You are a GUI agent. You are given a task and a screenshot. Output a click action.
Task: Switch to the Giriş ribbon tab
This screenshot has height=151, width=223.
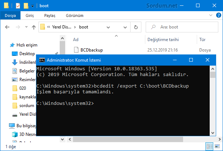coord(29,15)
